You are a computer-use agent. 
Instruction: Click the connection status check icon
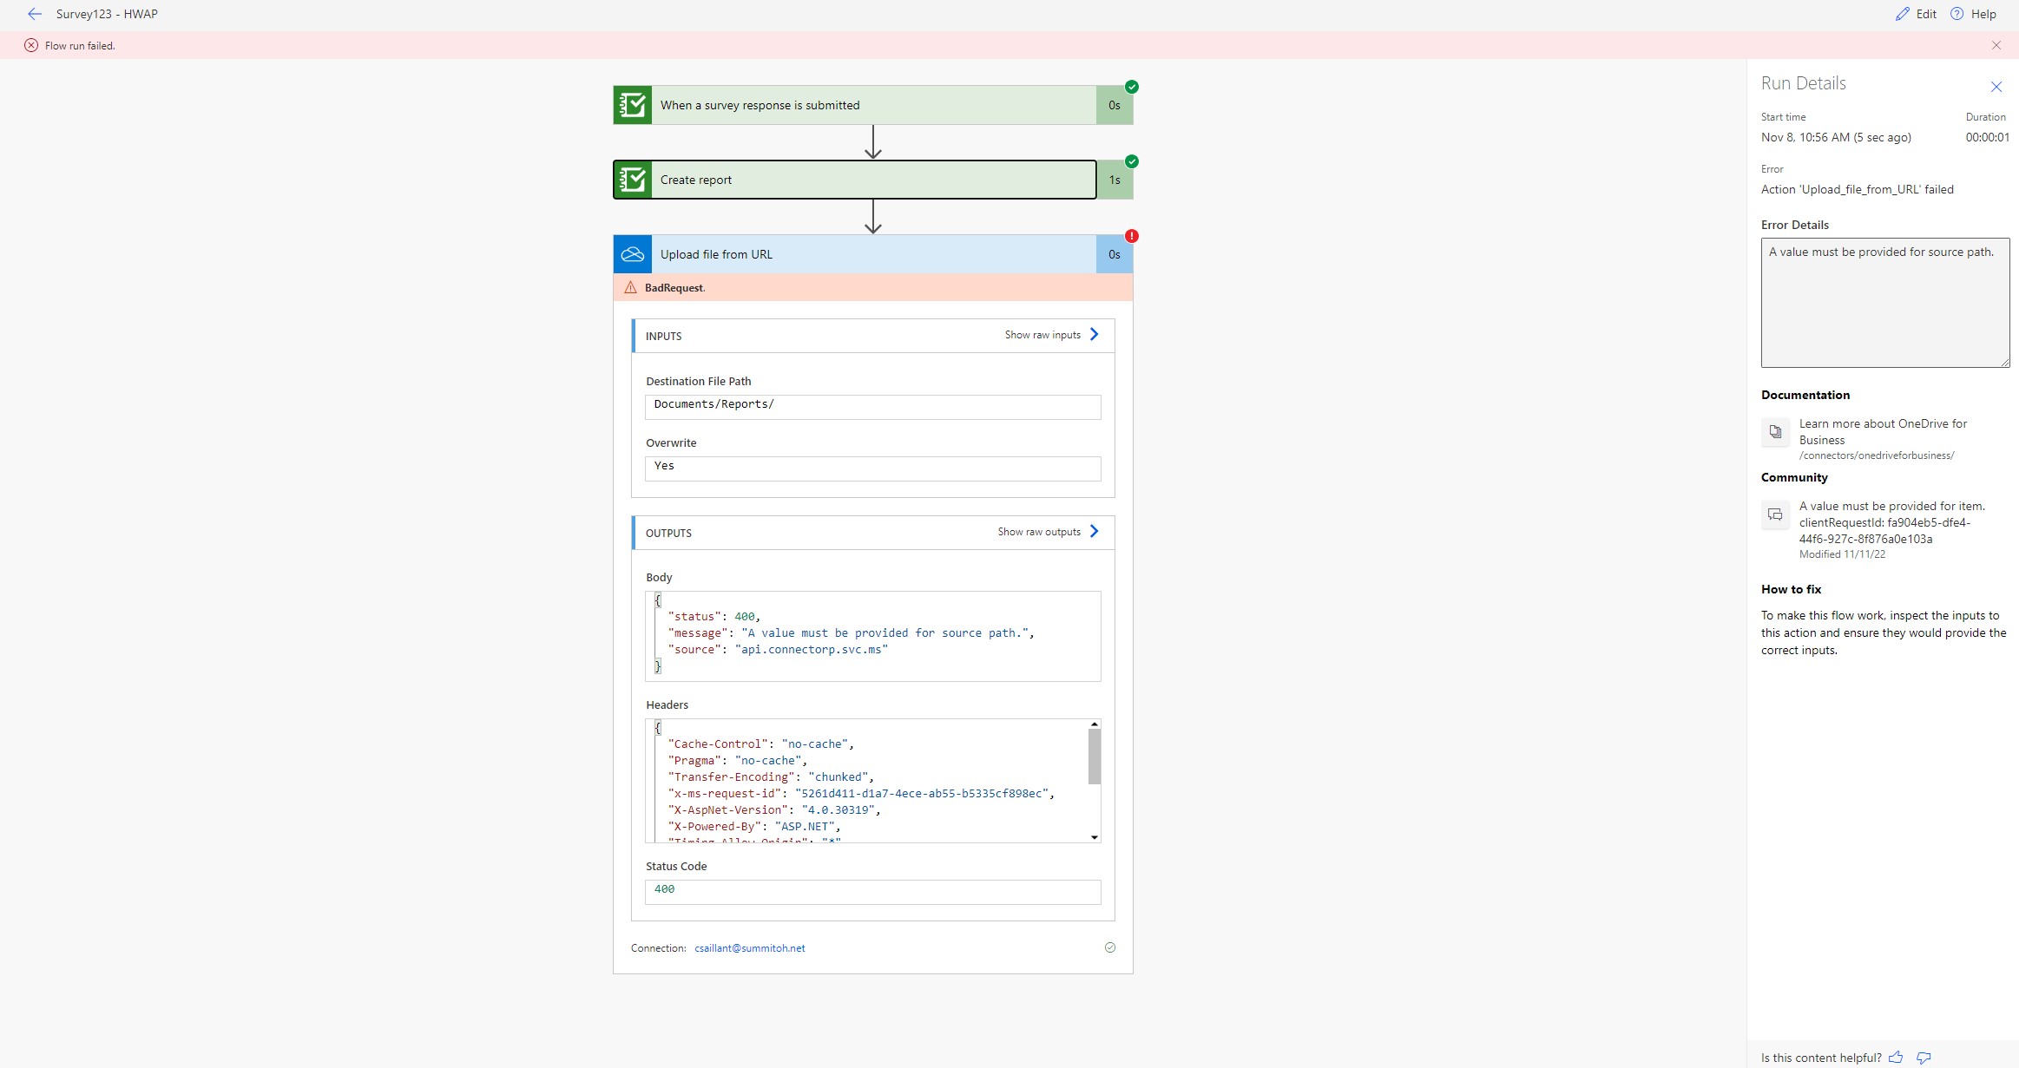(1109, 947)
